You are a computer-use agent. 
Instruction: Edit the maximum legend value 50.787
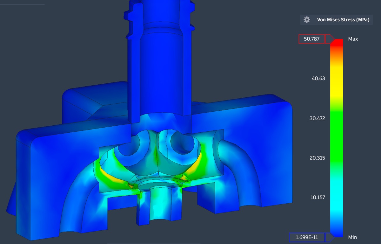(x=312, y=39)
